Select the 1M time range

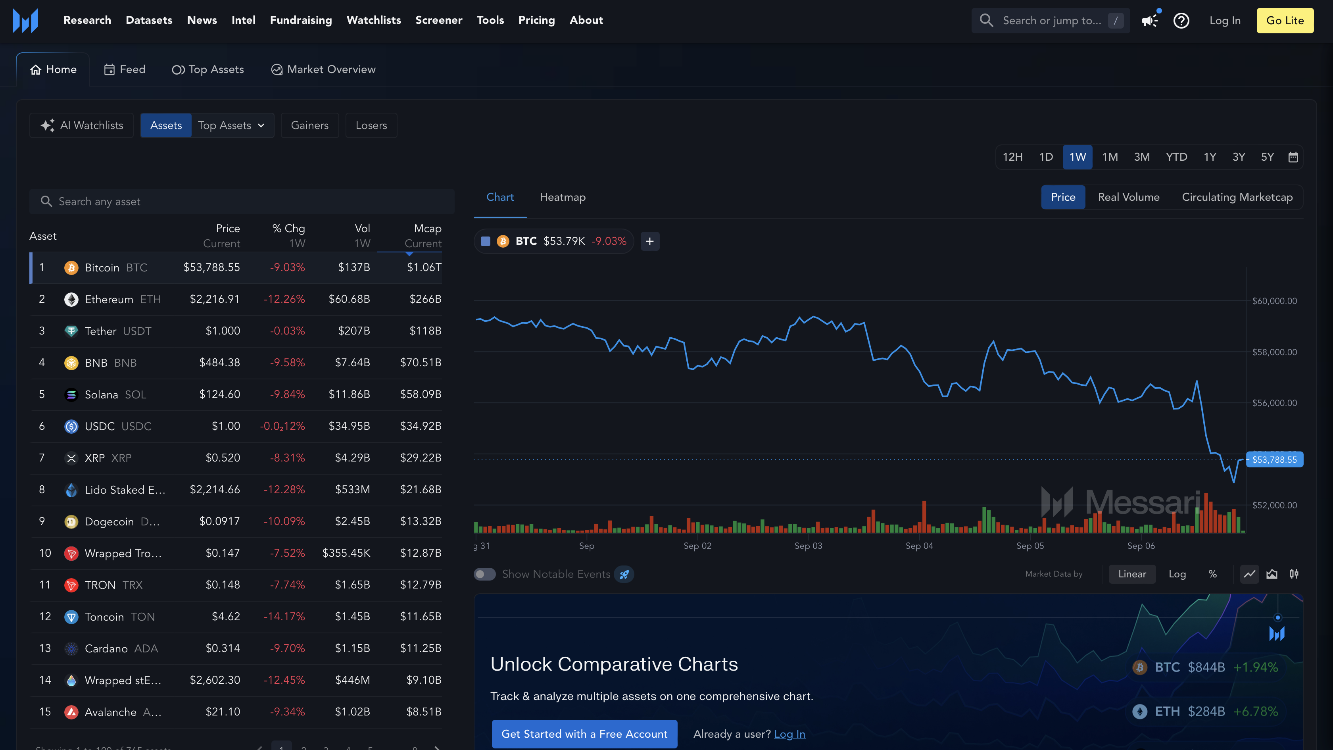point(1110,158)
